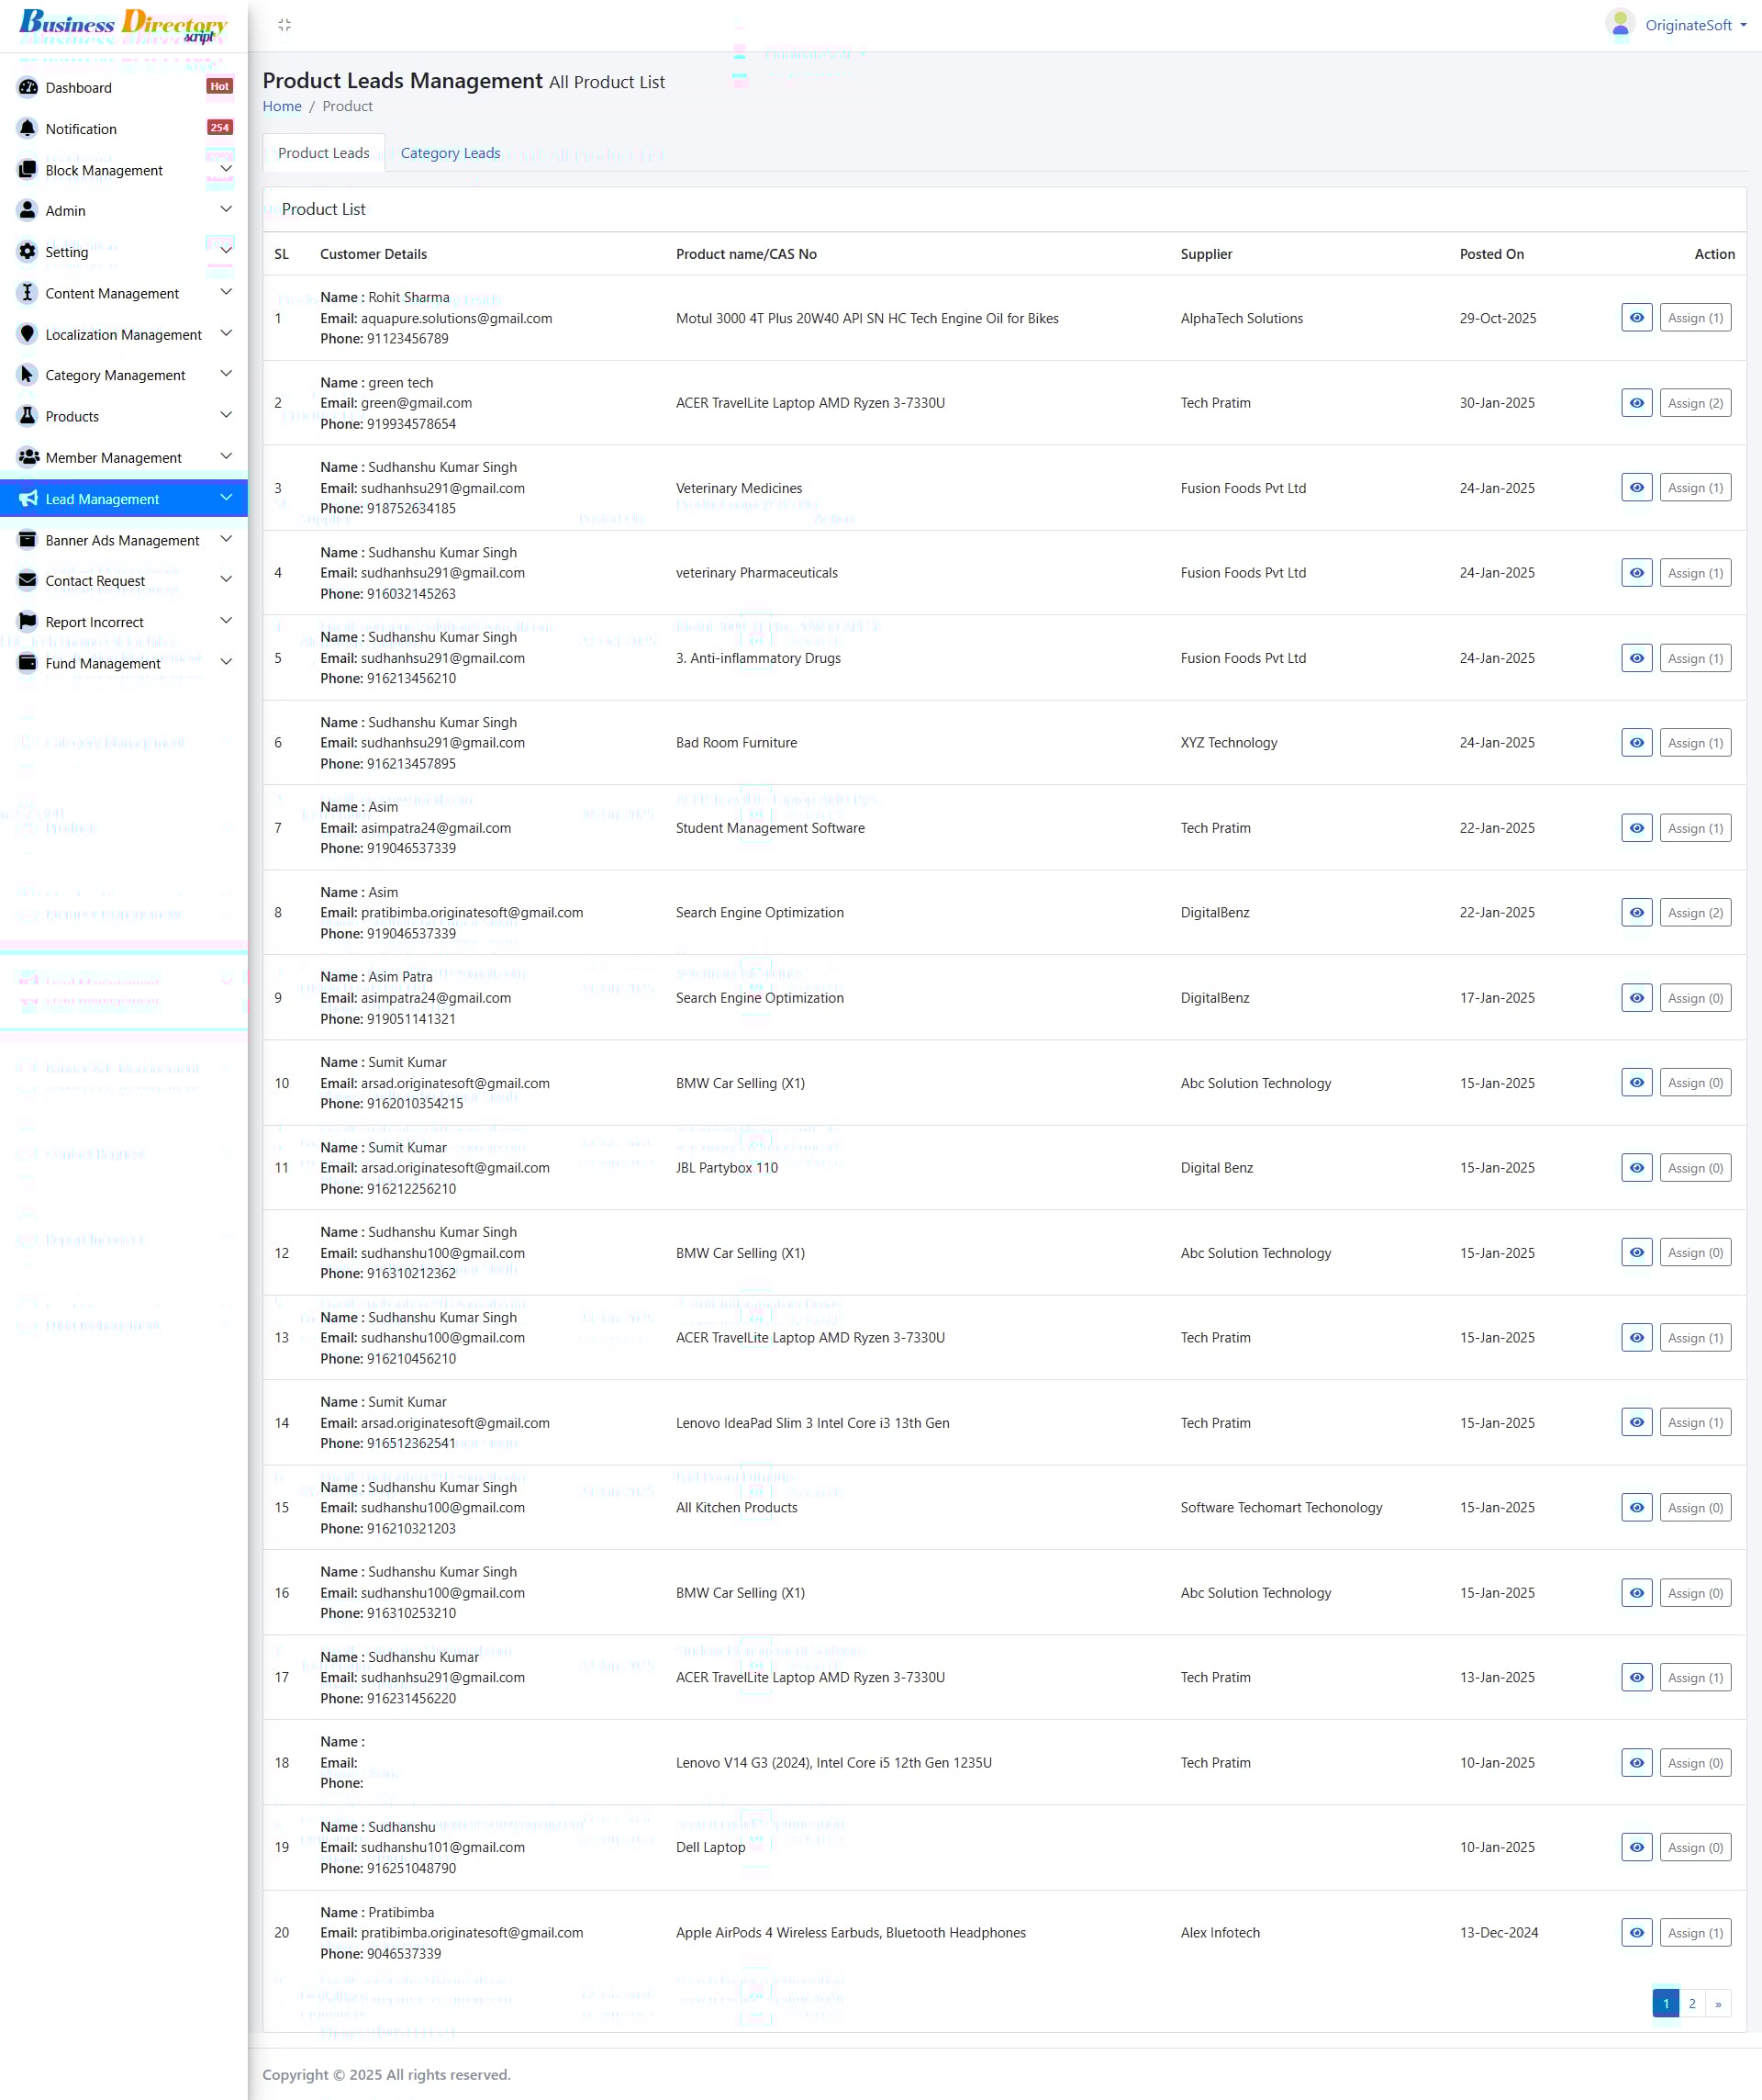View the Dell Laptop lead via eye button
The width and height of the screenshot is (1762, 2100).
[x=1636, y=1848]
